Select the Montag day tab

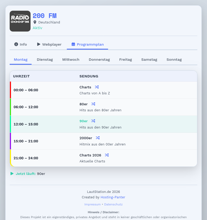tap(21, 59)
